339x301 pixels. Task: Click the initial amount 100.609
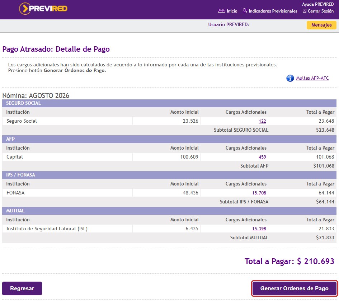189,157
